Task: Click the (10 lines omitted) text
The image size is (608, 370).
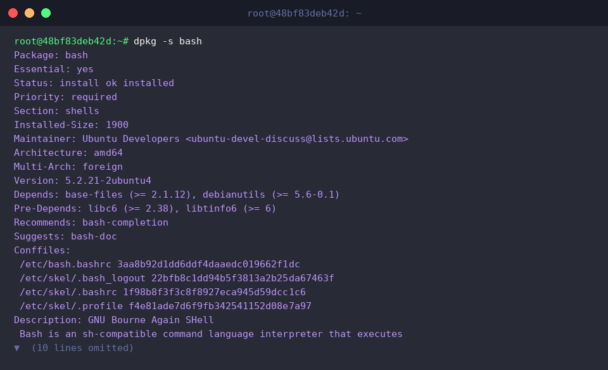Action: tap(82, 348)
